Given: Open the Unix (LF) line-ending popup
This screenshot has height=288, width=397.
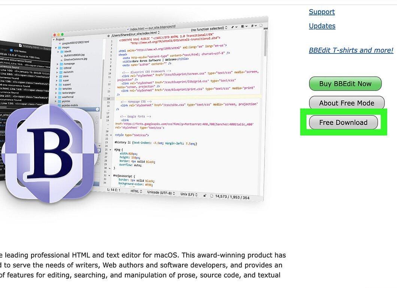Looking at the screenshot, I should (x=189, y=194).
